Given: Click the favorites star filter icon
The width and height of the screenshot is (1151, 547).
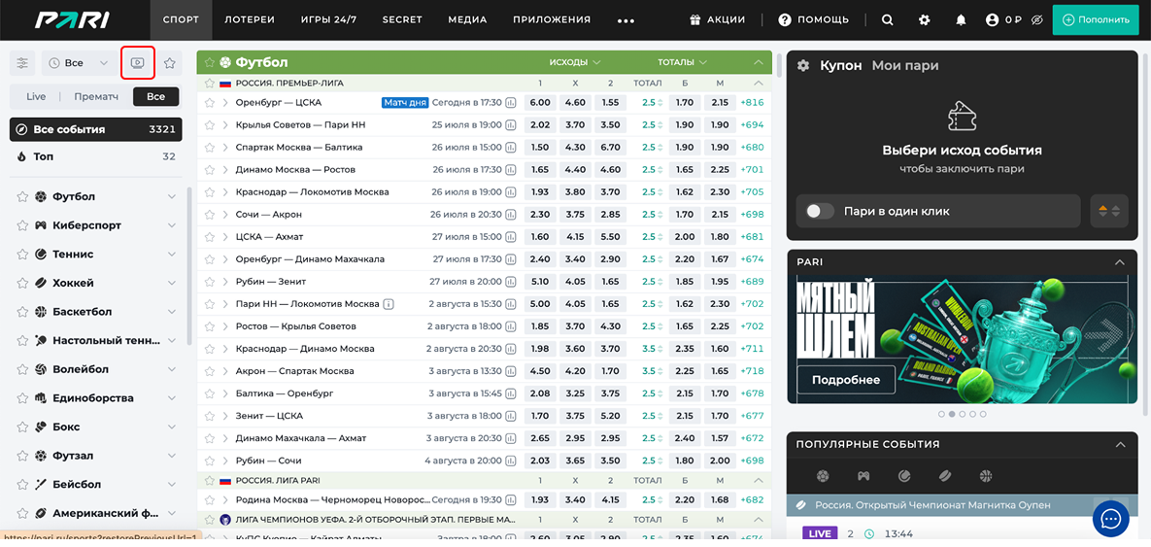Looking at the screenshot, I should pos(169,63).
